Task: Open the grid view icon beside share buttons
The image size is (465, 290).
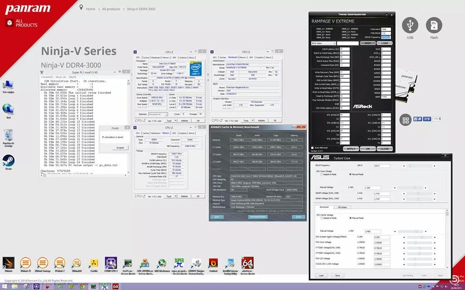Action: coord(406,120)
